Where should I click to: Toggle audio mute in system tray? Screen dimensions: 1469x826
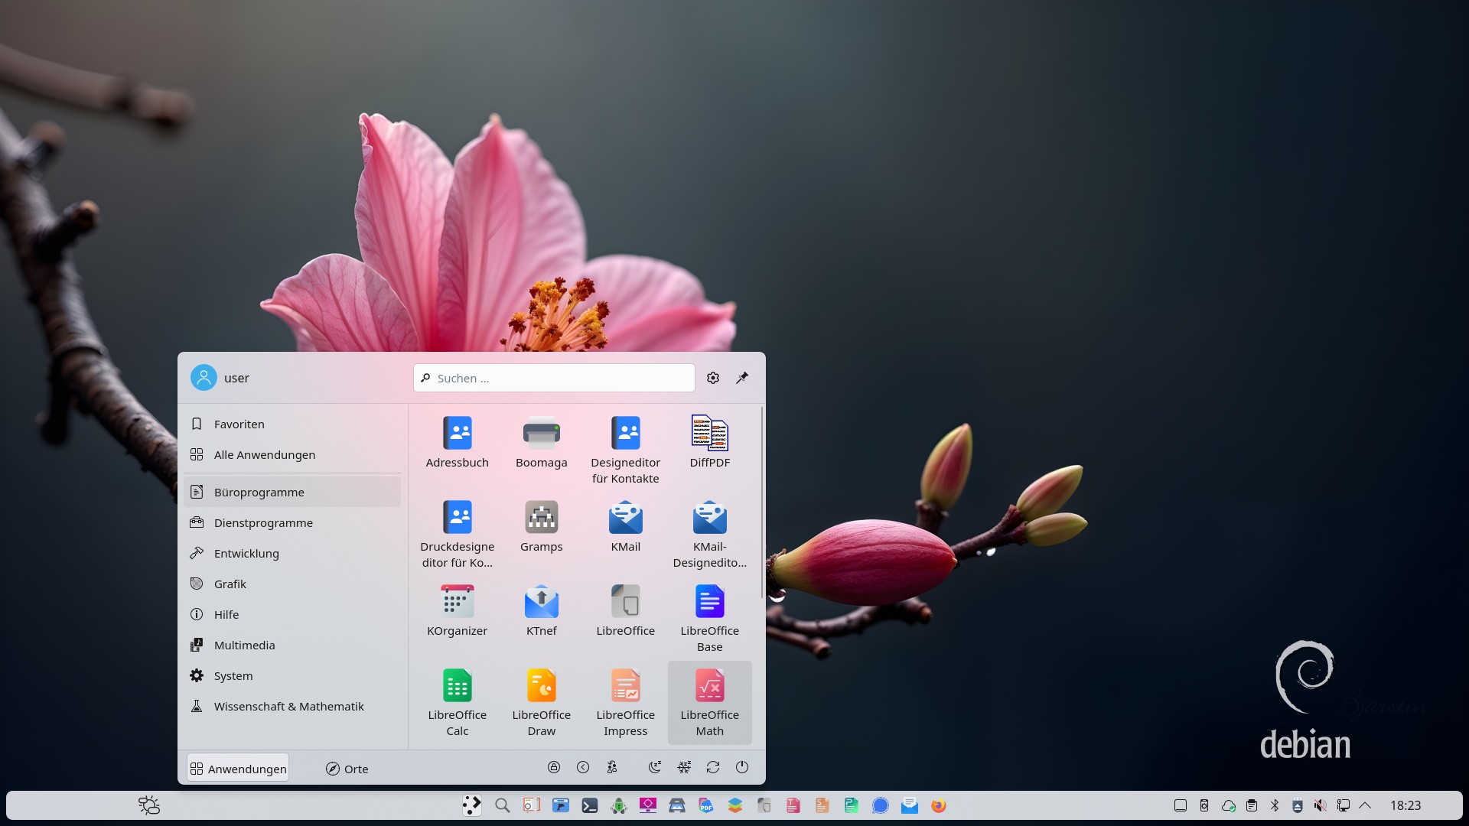click(1320, 805)
